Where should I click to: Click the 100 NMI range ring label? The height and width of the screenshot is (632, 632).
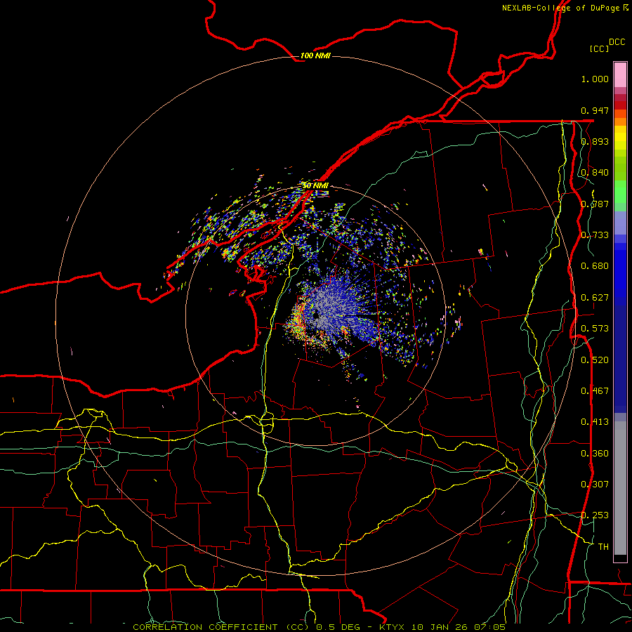[x=315, y=55]
